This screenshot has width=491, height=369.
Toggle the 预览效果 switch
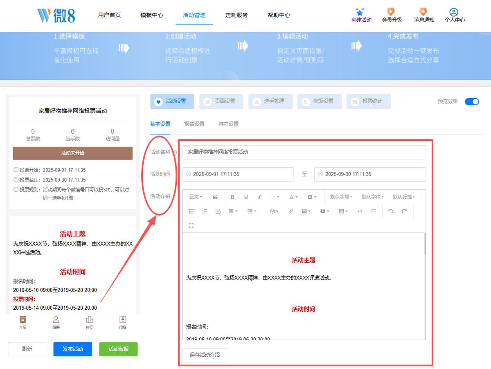[x=472, y=101]
